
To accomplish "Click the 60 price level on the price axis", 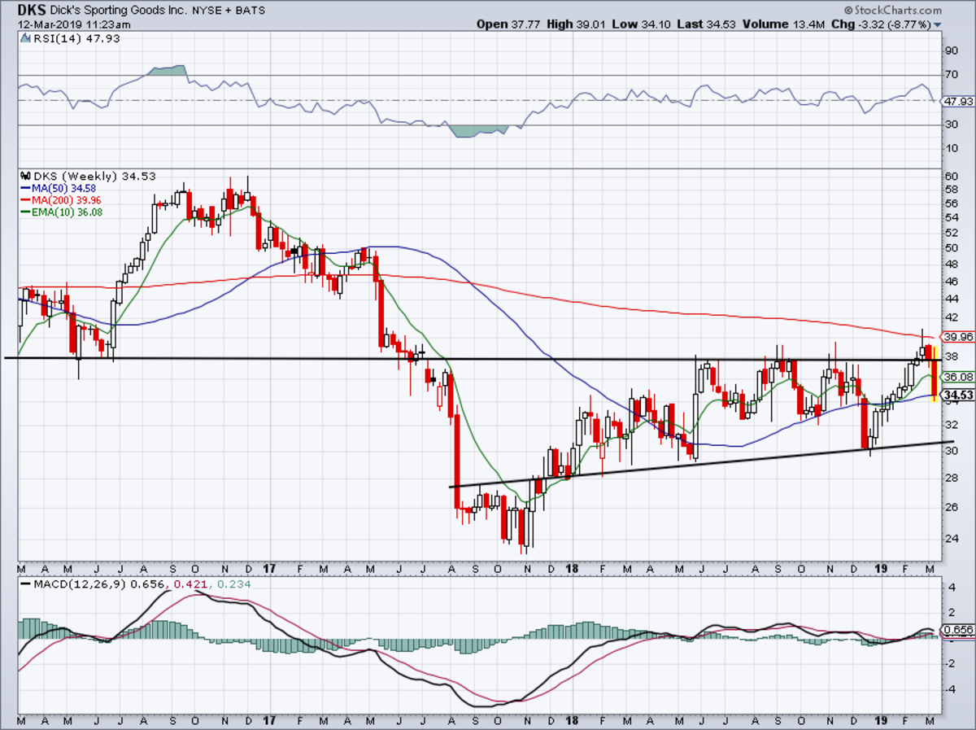I will tap(951, 175).
